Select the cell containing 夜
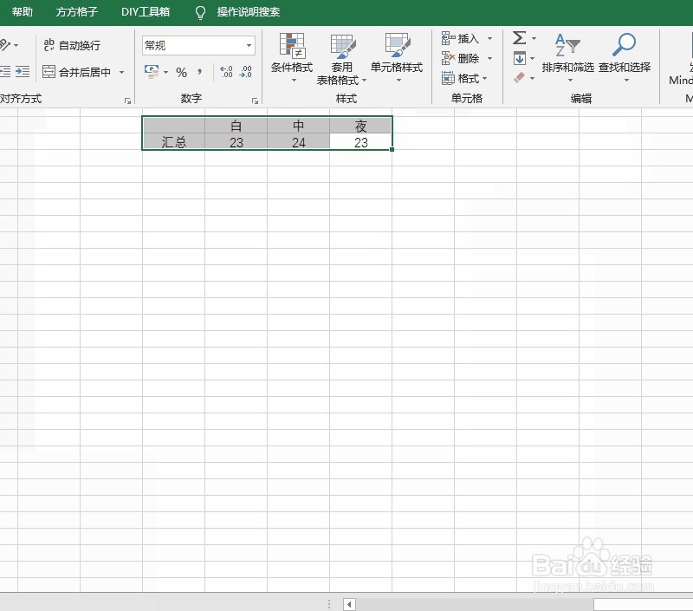The image size is (693, 611). tap(360, 126)
